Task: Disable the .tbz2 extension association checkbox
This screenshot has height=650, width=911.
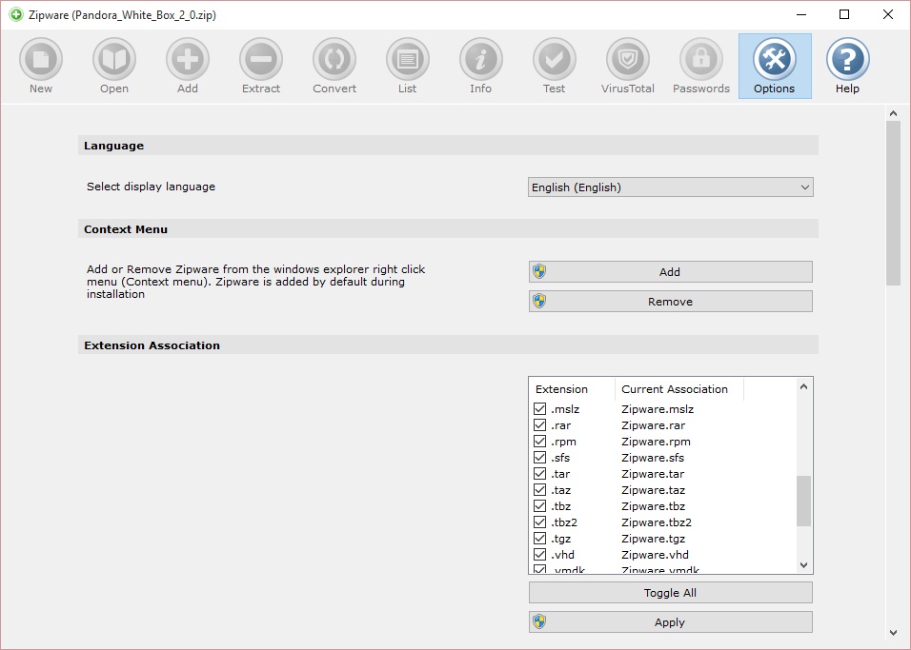Action: 539,522
